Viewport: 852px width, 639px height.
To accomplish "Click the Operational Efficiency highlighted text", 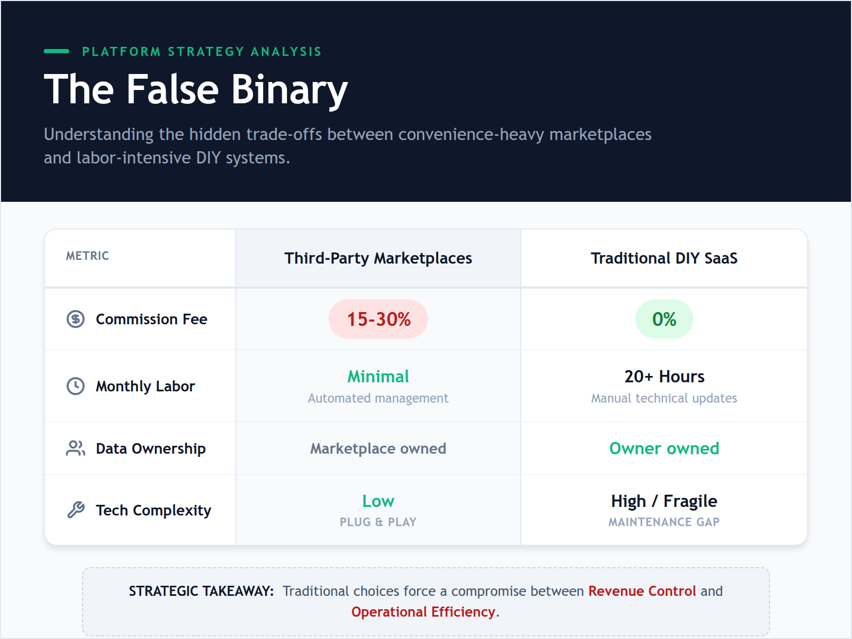I will 423,612.
